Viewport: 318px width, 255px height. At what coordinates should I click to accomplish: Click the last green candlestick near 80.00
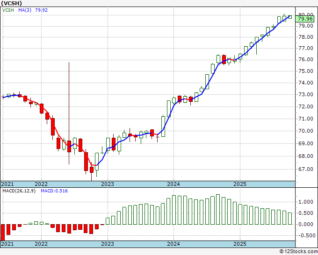pyautogui.click(x=290, y=17)
